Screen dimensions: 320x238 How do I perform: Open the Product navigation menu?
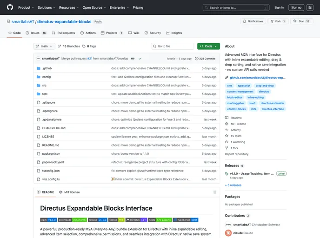[26, 7]
